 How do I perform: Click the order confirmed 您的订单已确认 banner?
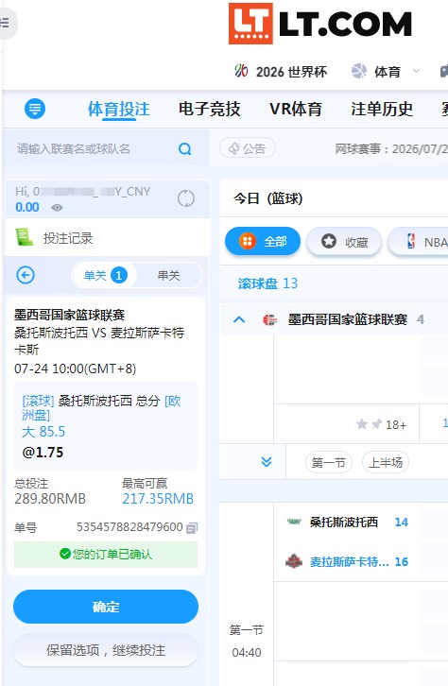(x=106, y=555)
